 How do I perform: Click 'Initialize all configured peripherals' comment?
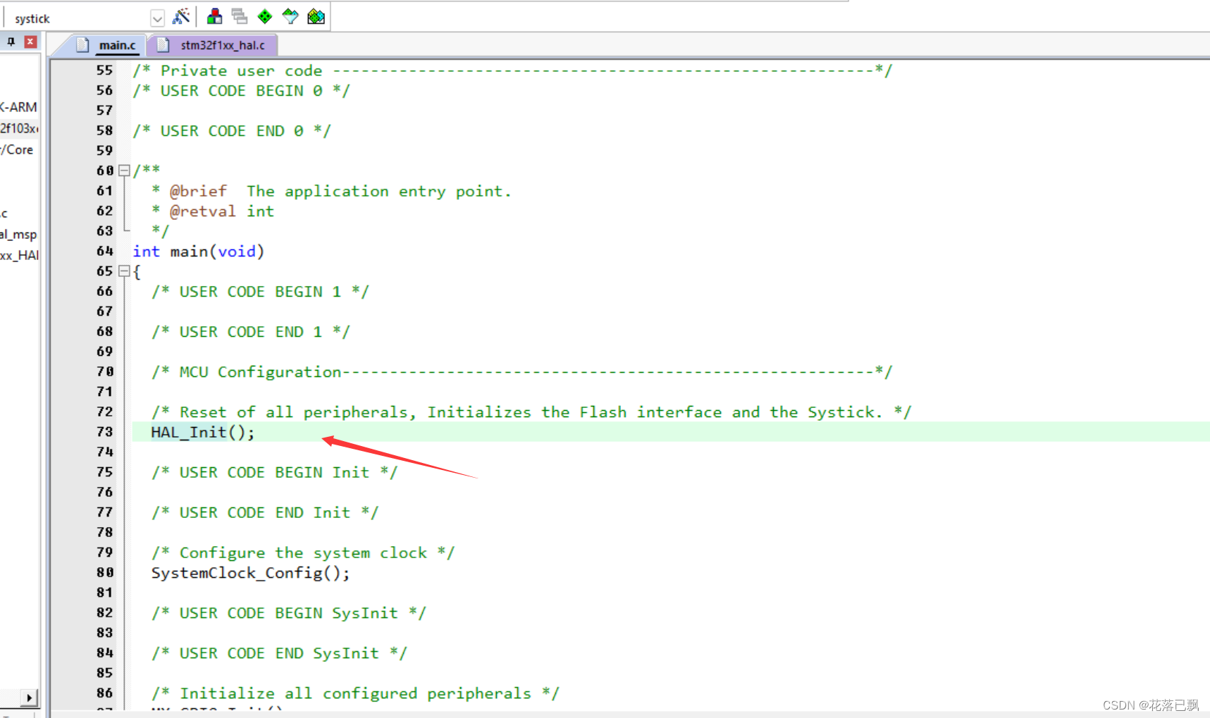click(355, 694)
